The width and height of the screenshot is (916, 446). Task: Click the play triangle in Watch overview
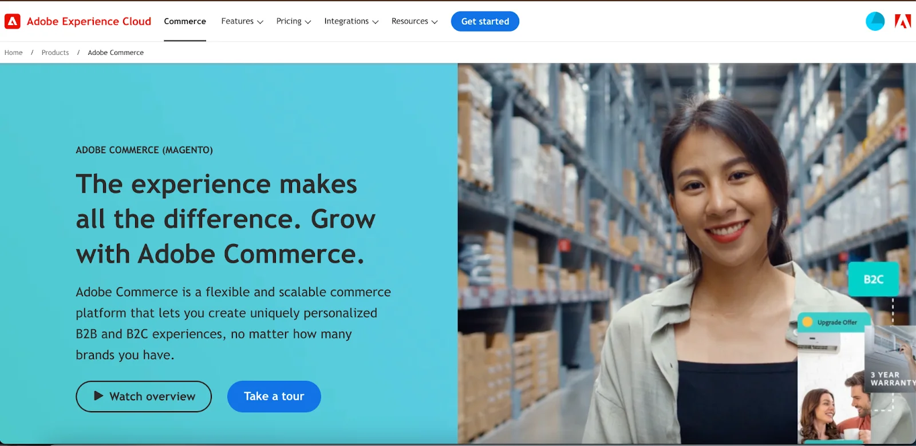tap(98, 396)
